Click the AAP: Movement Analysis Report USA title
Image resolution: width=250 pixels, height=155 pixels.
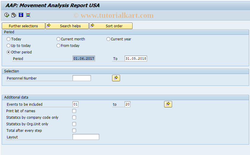click(x=52, y=5)
